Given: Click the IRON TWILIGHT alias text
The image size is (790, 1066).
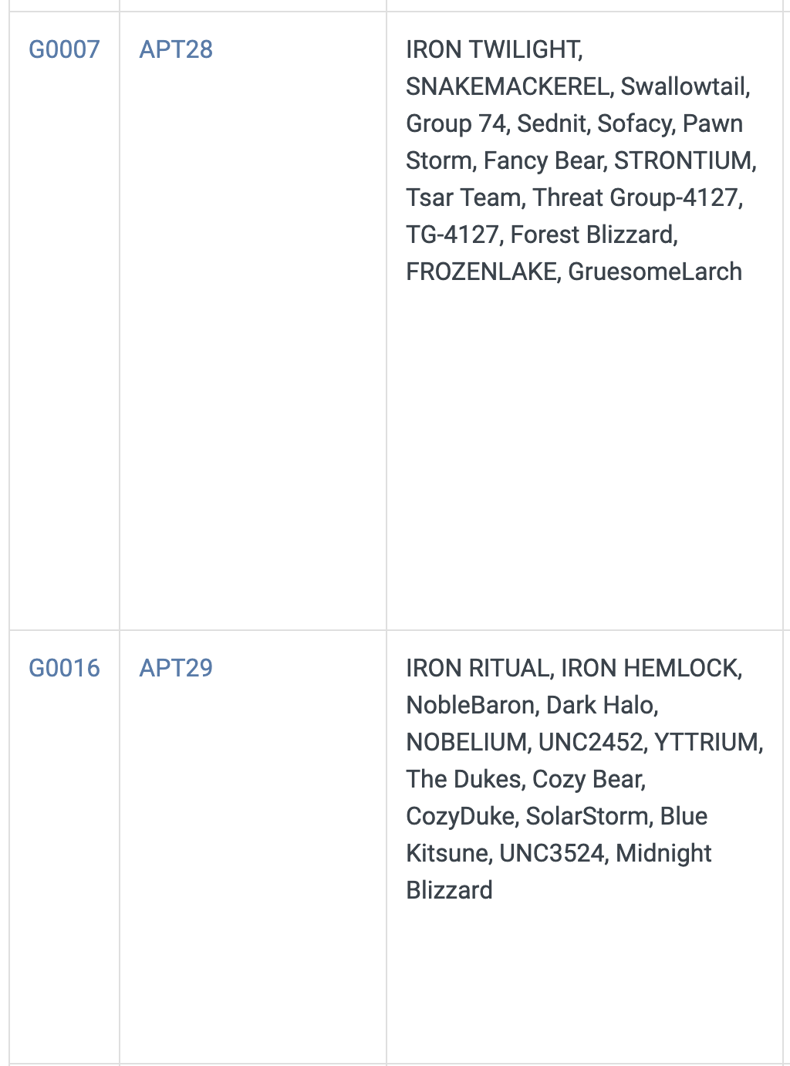Looking at the screenshot, I should (x=492, y=49).
